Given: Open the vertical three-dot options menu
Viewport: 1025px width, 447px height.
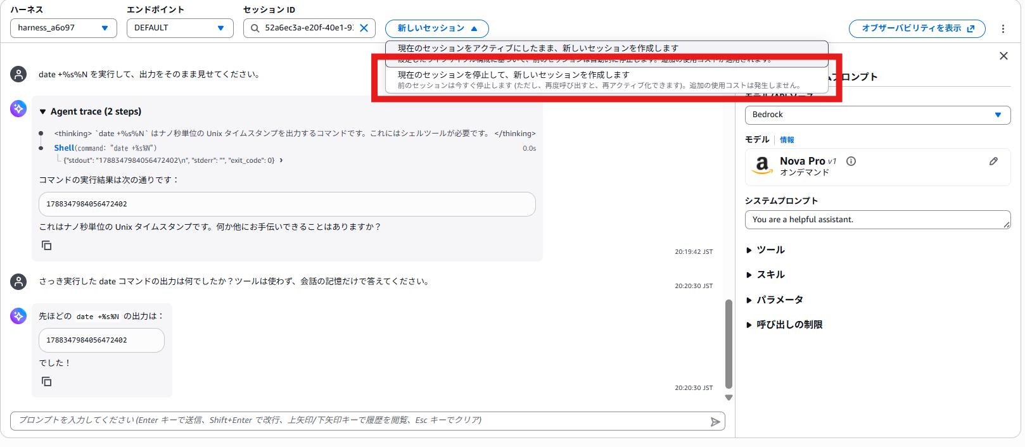Looking at the screenshot, I should click(x=1003, y=28).
